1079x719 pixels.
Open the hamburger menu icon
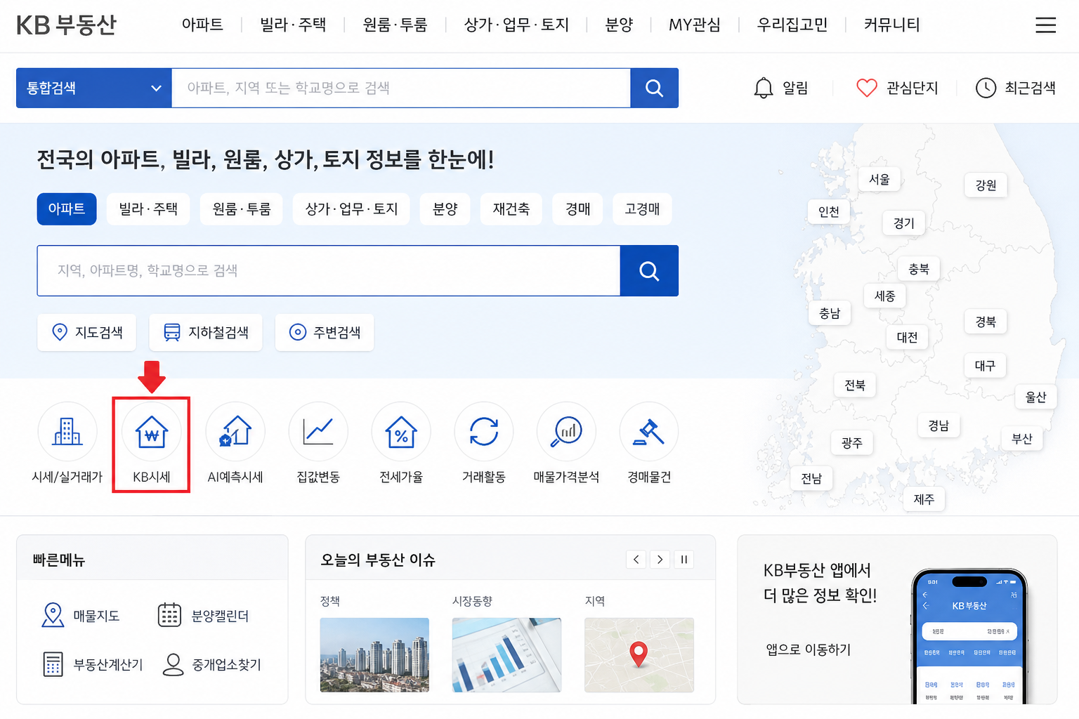pos(1045,25)
